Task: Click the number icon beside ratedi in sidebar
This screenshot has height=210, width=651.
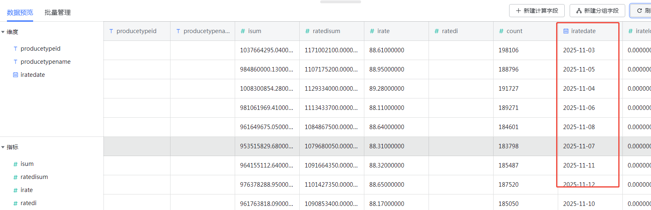Action: [x=16, y=203]
